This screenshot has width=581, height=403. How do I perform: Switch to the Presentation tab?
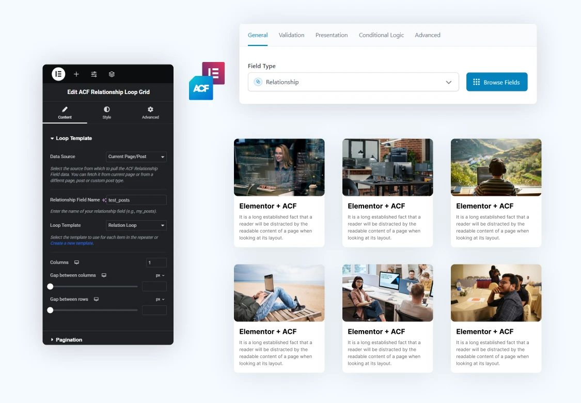click(332, 35)
